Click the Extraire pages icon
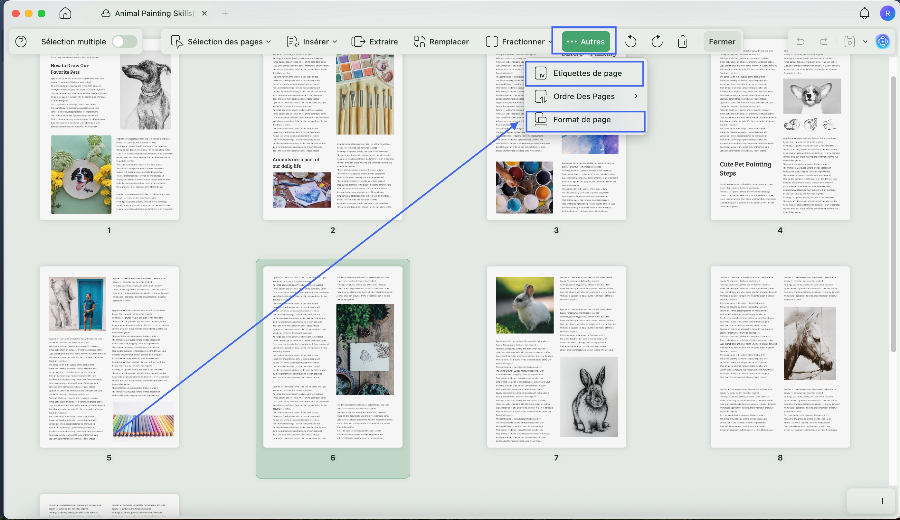 pos(358,42)
